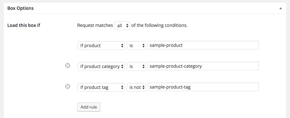Open the 'If product category' condition dropdown

click(101, 66)
